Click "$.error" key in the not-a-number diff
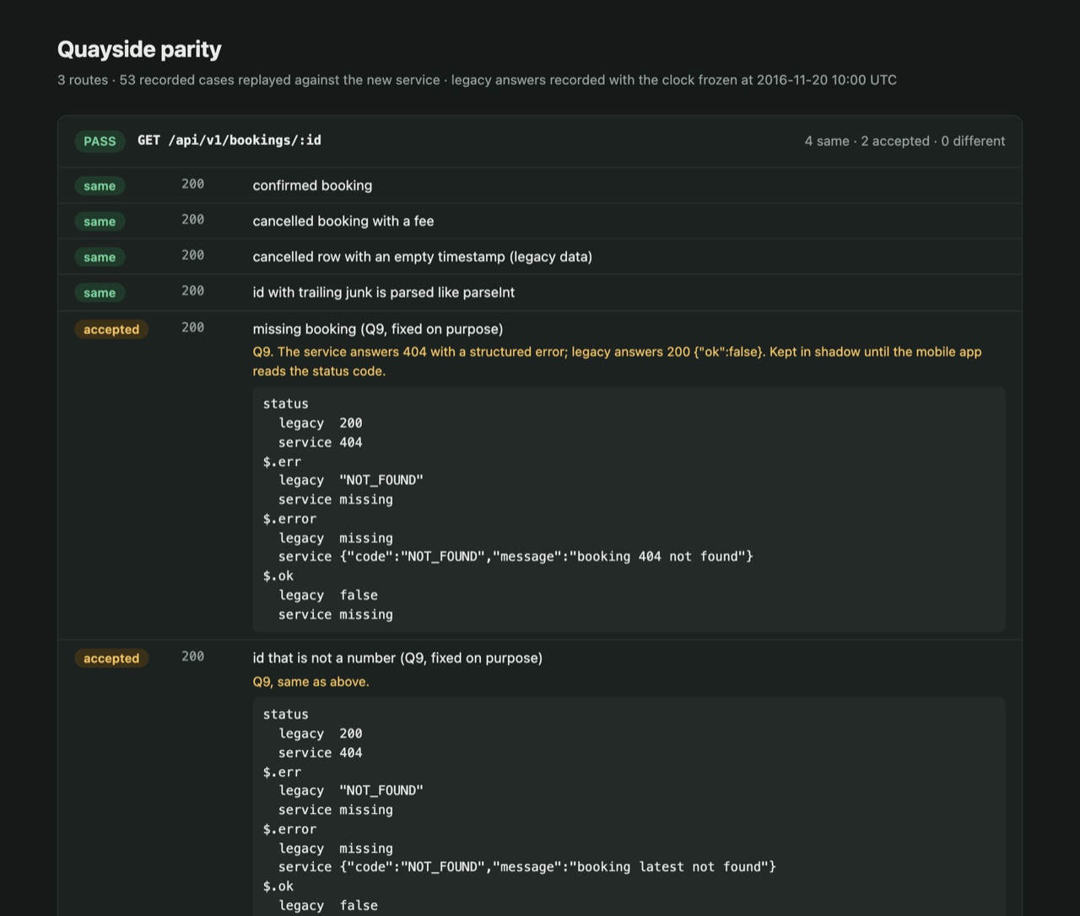 point(289,829)
